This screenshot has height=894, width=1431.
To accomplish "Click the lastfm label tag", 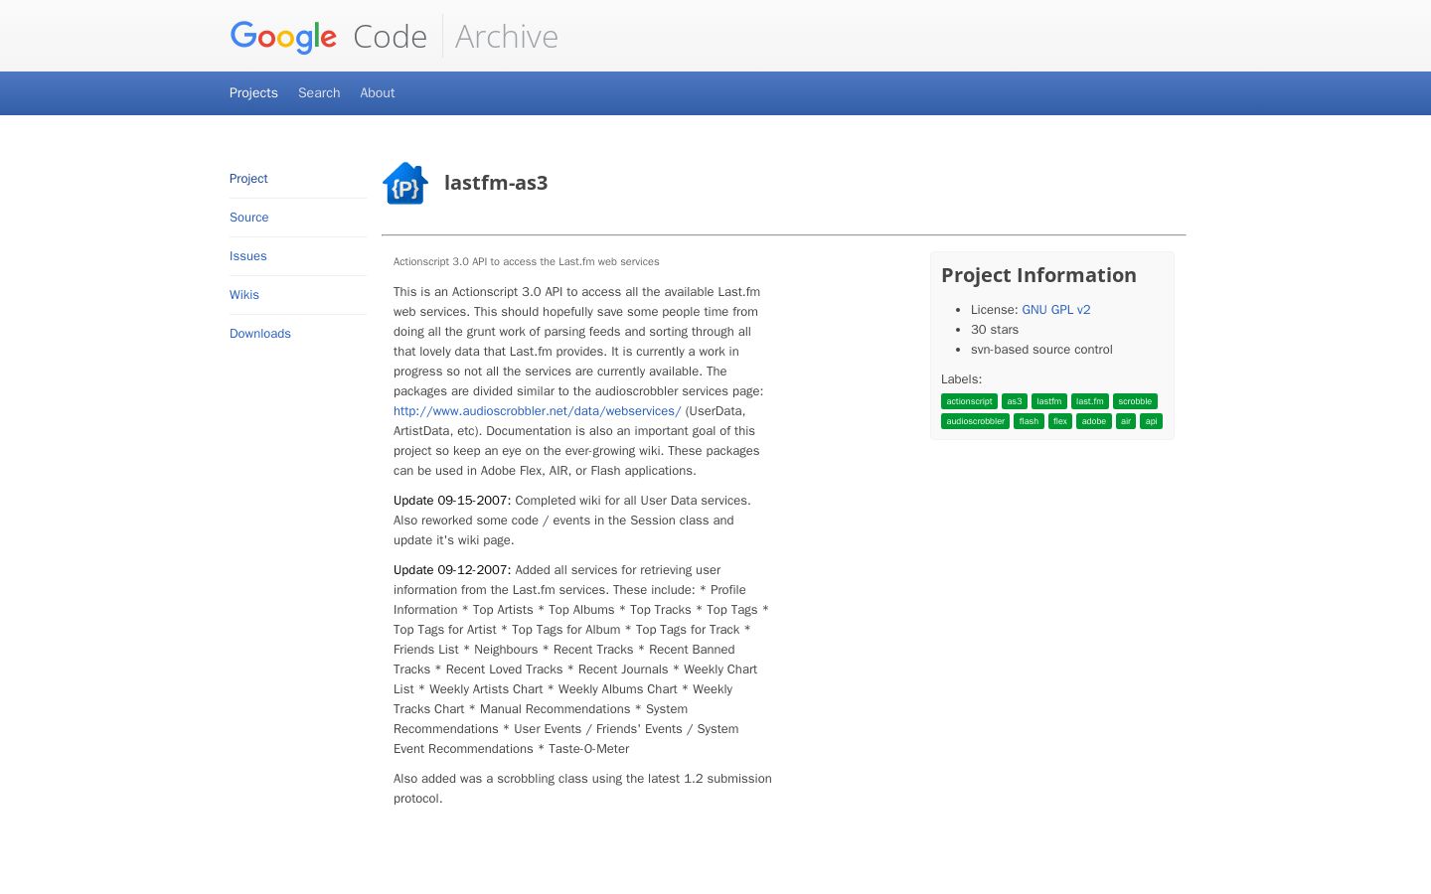I will point(1049,401).
